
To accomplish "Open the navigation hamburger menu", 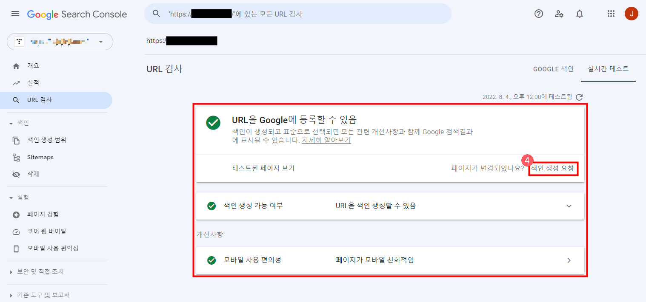I will 15,14.
